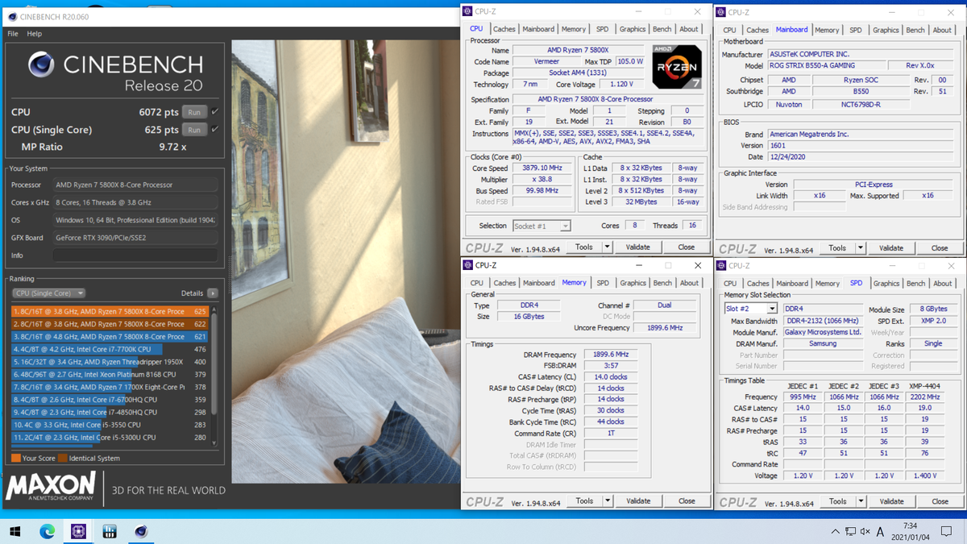
Task: Open Tools dropdown arrow in CPU-Z CPU window
Action: [x=608, y=247]
